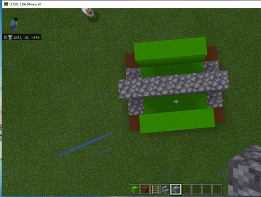The height and width of the screenshot is (197, 261).
Task: Click the Minecraft app icon in title bar
Action: 6,3
